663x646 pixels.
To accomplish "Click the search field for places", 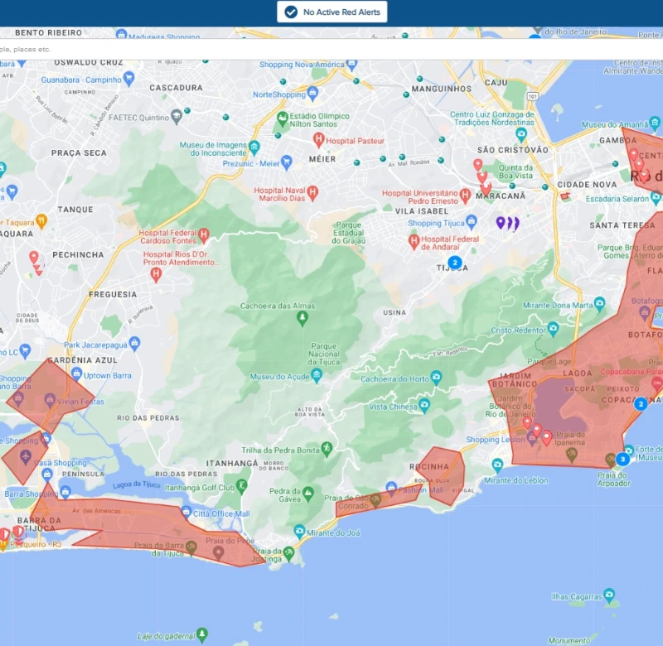I will (331, 49).
